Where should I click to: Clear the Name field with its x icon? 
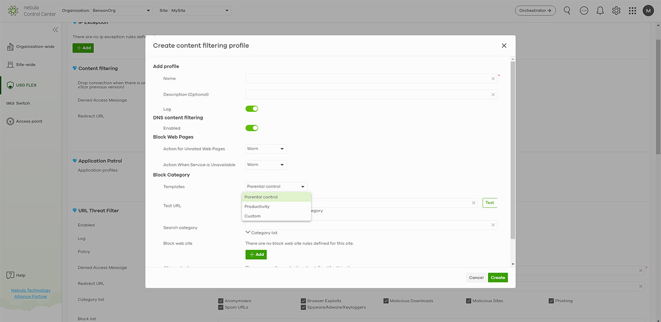493,79
